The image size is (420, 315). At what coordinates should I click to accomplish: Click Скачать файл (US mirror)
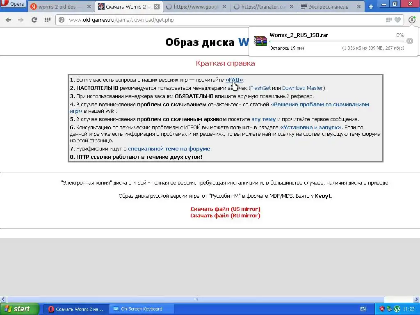point(225,209)
